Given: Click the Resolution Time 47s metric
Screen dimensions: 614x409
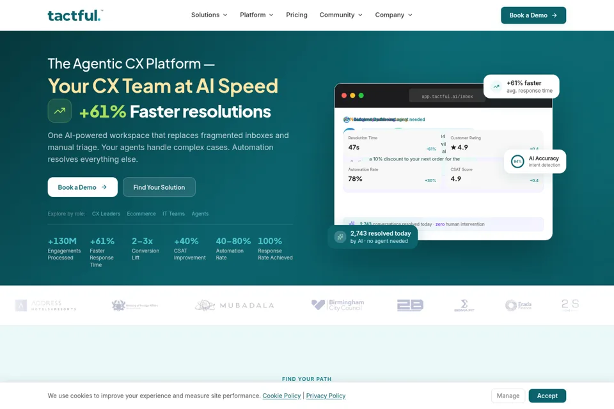Looking at the screenshot, I should 391,144.
